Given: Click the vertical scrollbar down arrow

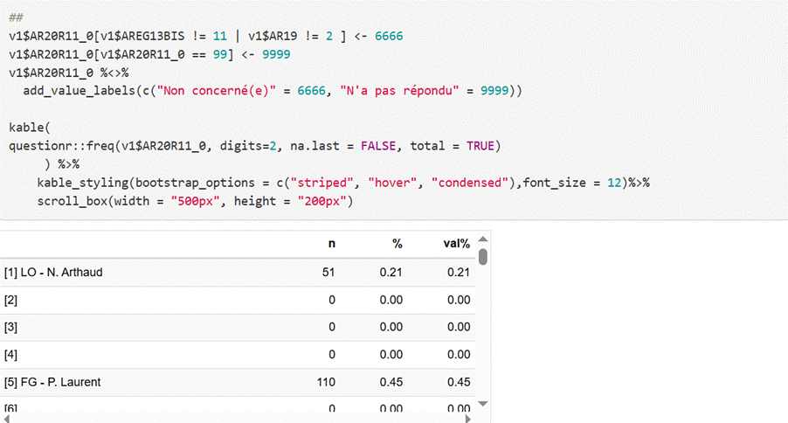Looking at the screenshot, I should coord(483,406).
